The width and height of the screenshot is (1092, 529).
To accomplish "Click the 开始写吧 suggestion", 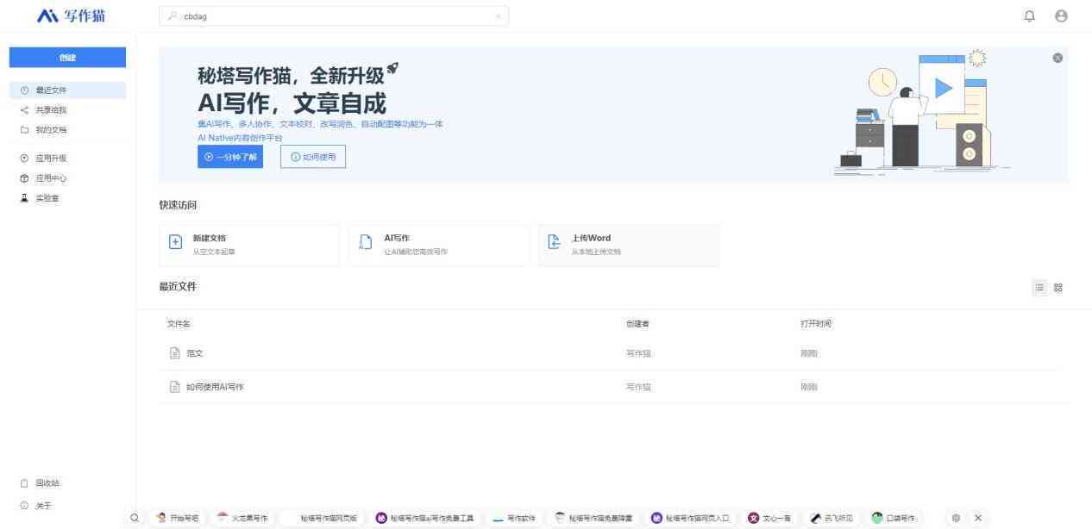I will (179, 518).
